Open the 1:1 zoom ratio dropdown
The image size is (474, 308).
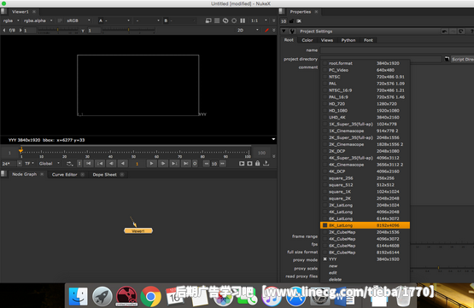point(259,20)
